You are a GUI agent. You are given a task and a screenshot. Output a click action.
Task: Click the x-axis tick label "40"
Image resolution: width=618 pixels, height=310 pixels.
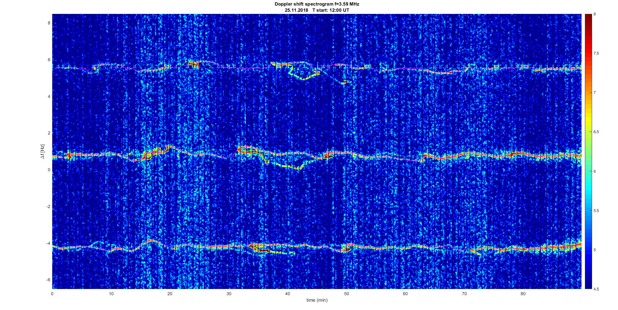point(288,294)
